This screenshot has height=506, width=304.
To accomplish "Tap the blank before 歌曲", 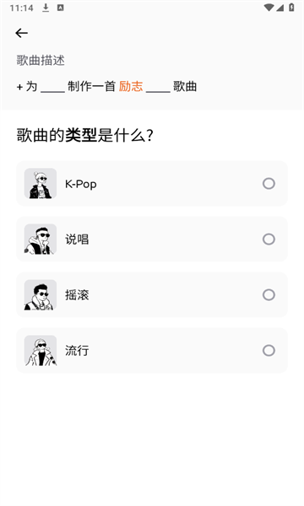I will click(x=158, y=88).
